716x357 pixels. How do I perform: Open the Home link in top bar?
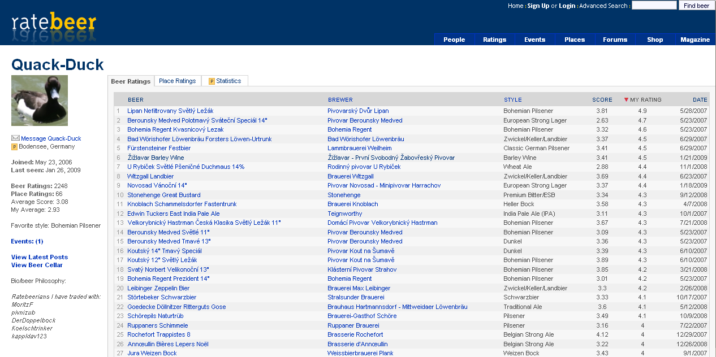pos(515,6)
